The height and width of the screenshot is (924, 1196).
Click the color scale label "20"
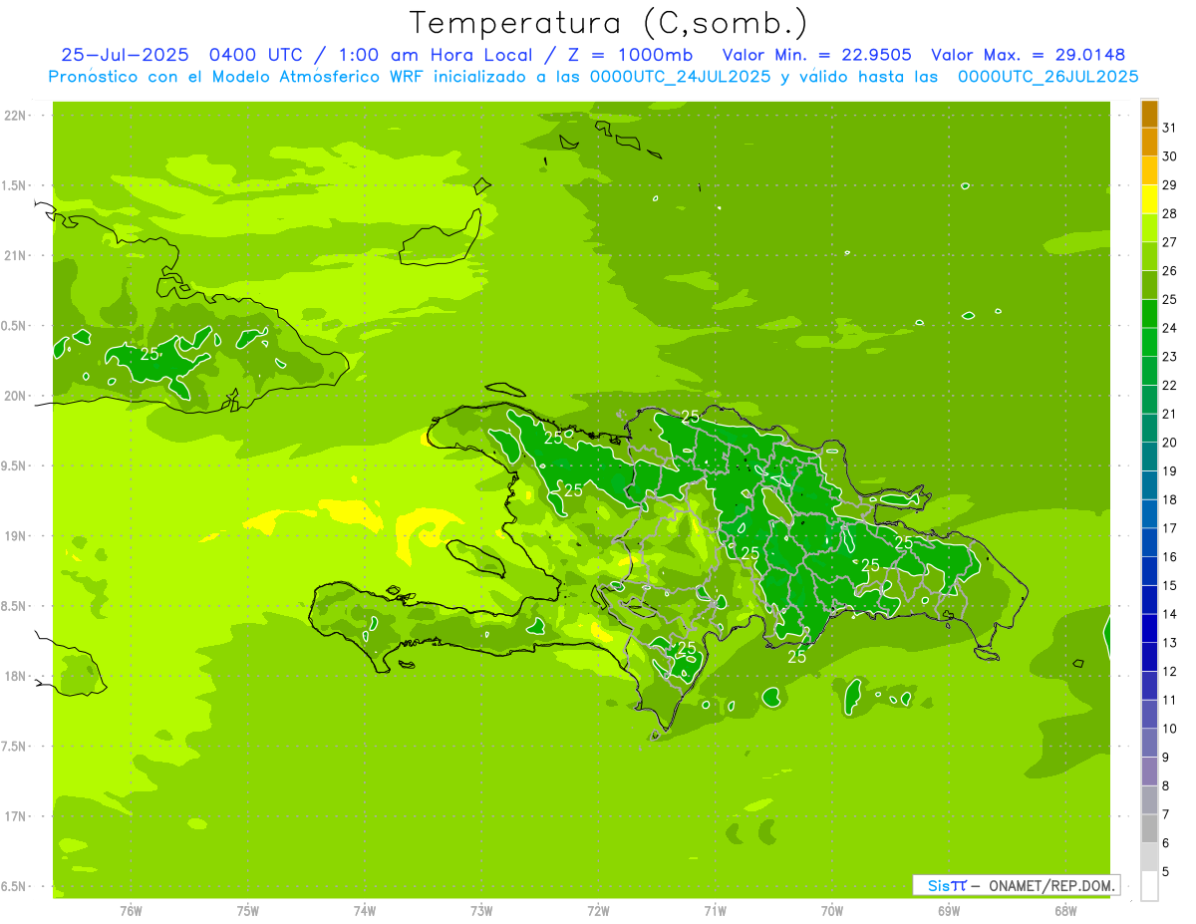[x=1169, y=443]
